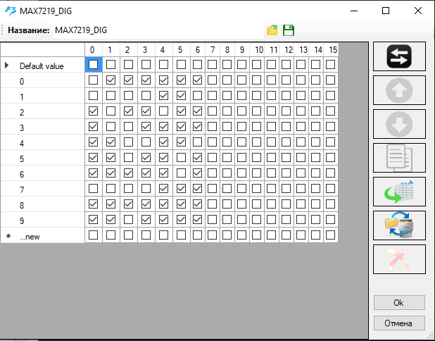Viewport: 435px width, 341px height.
Task: Check row 4 checkbox in column 7
Action: (213, 142)
